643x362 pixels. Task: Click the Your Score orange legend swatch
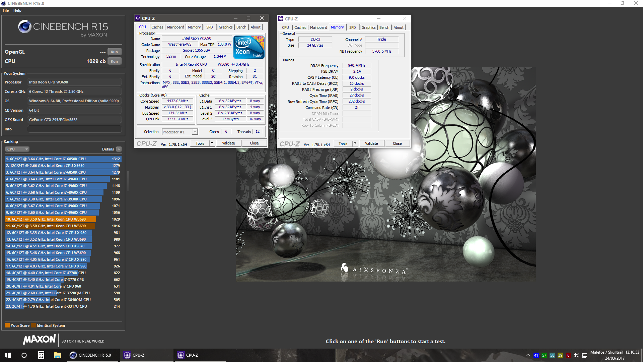coord(7,325)
